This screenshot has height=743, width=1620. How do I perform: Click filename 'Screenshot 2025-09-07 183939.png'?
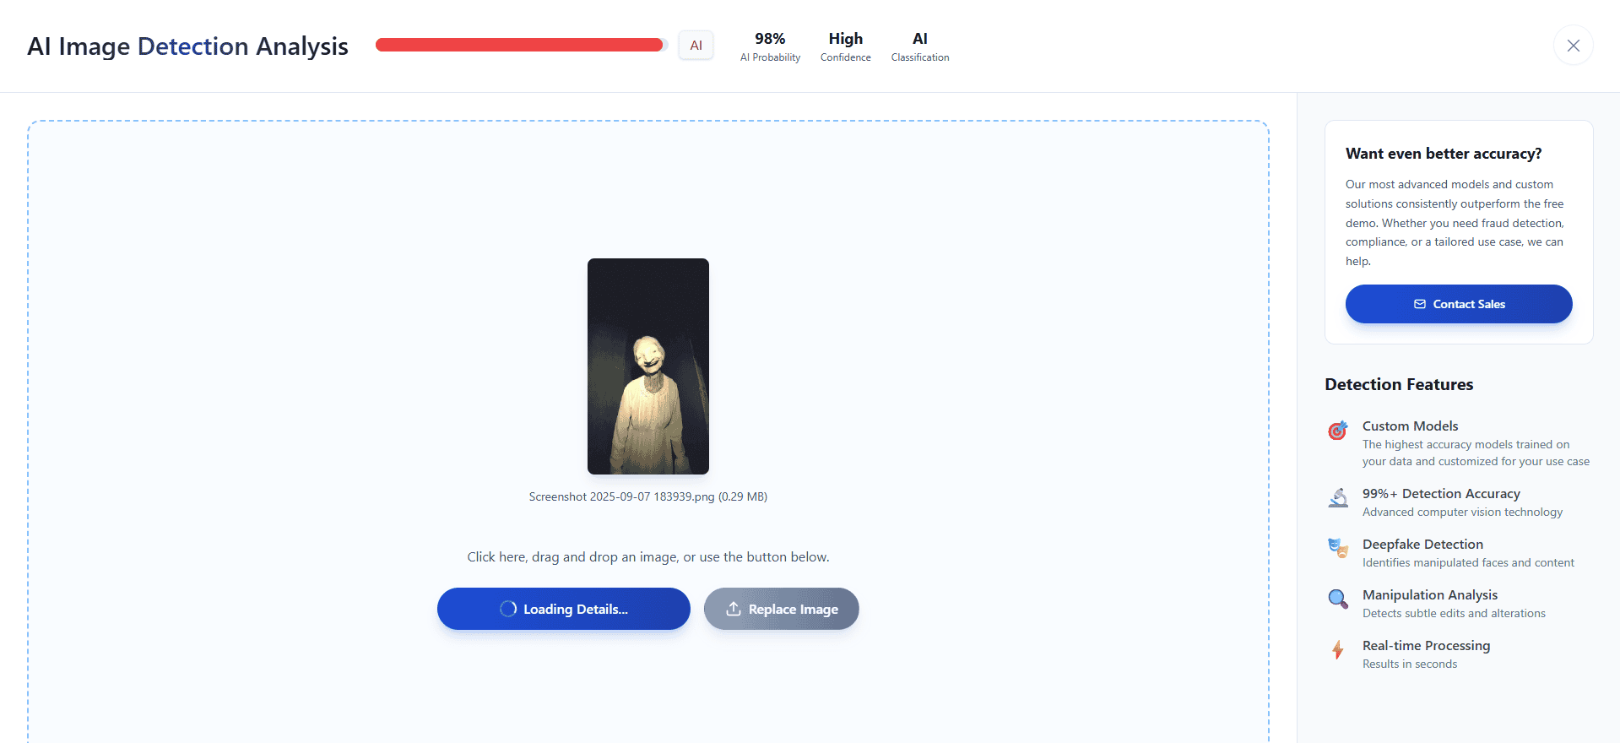(621, 496)
